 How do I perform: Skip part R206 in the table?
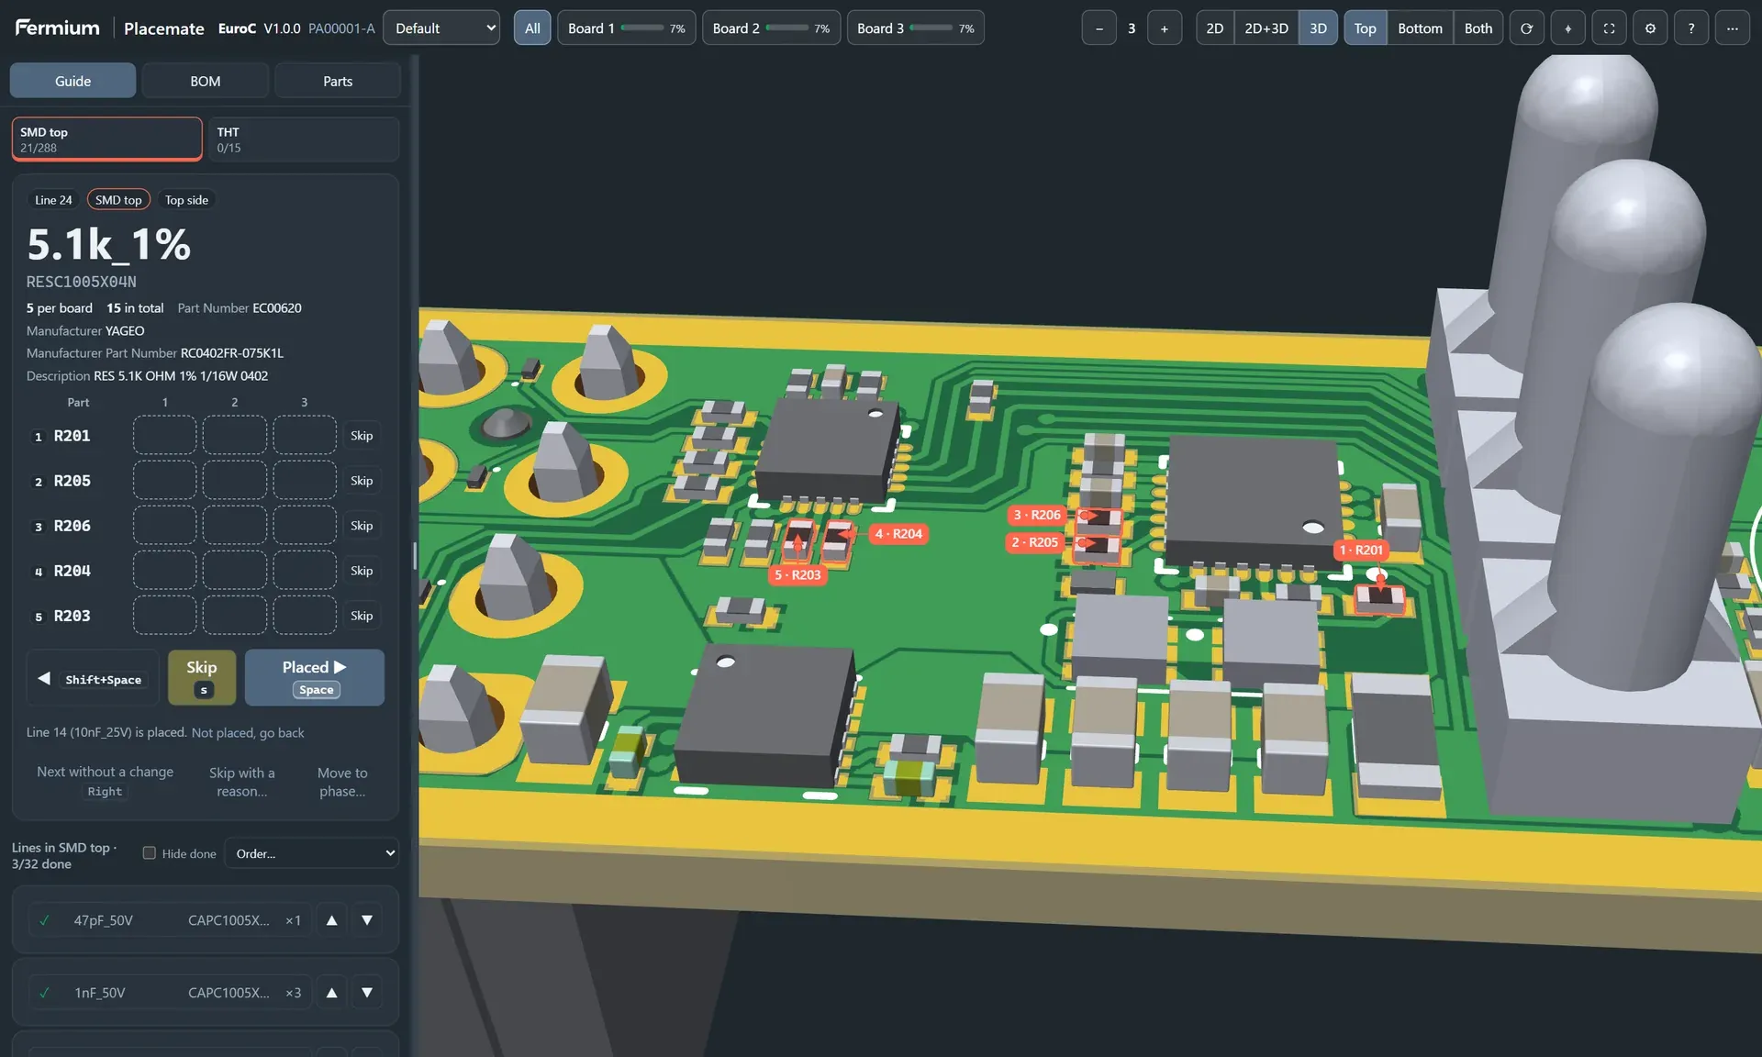pos(362,526)
